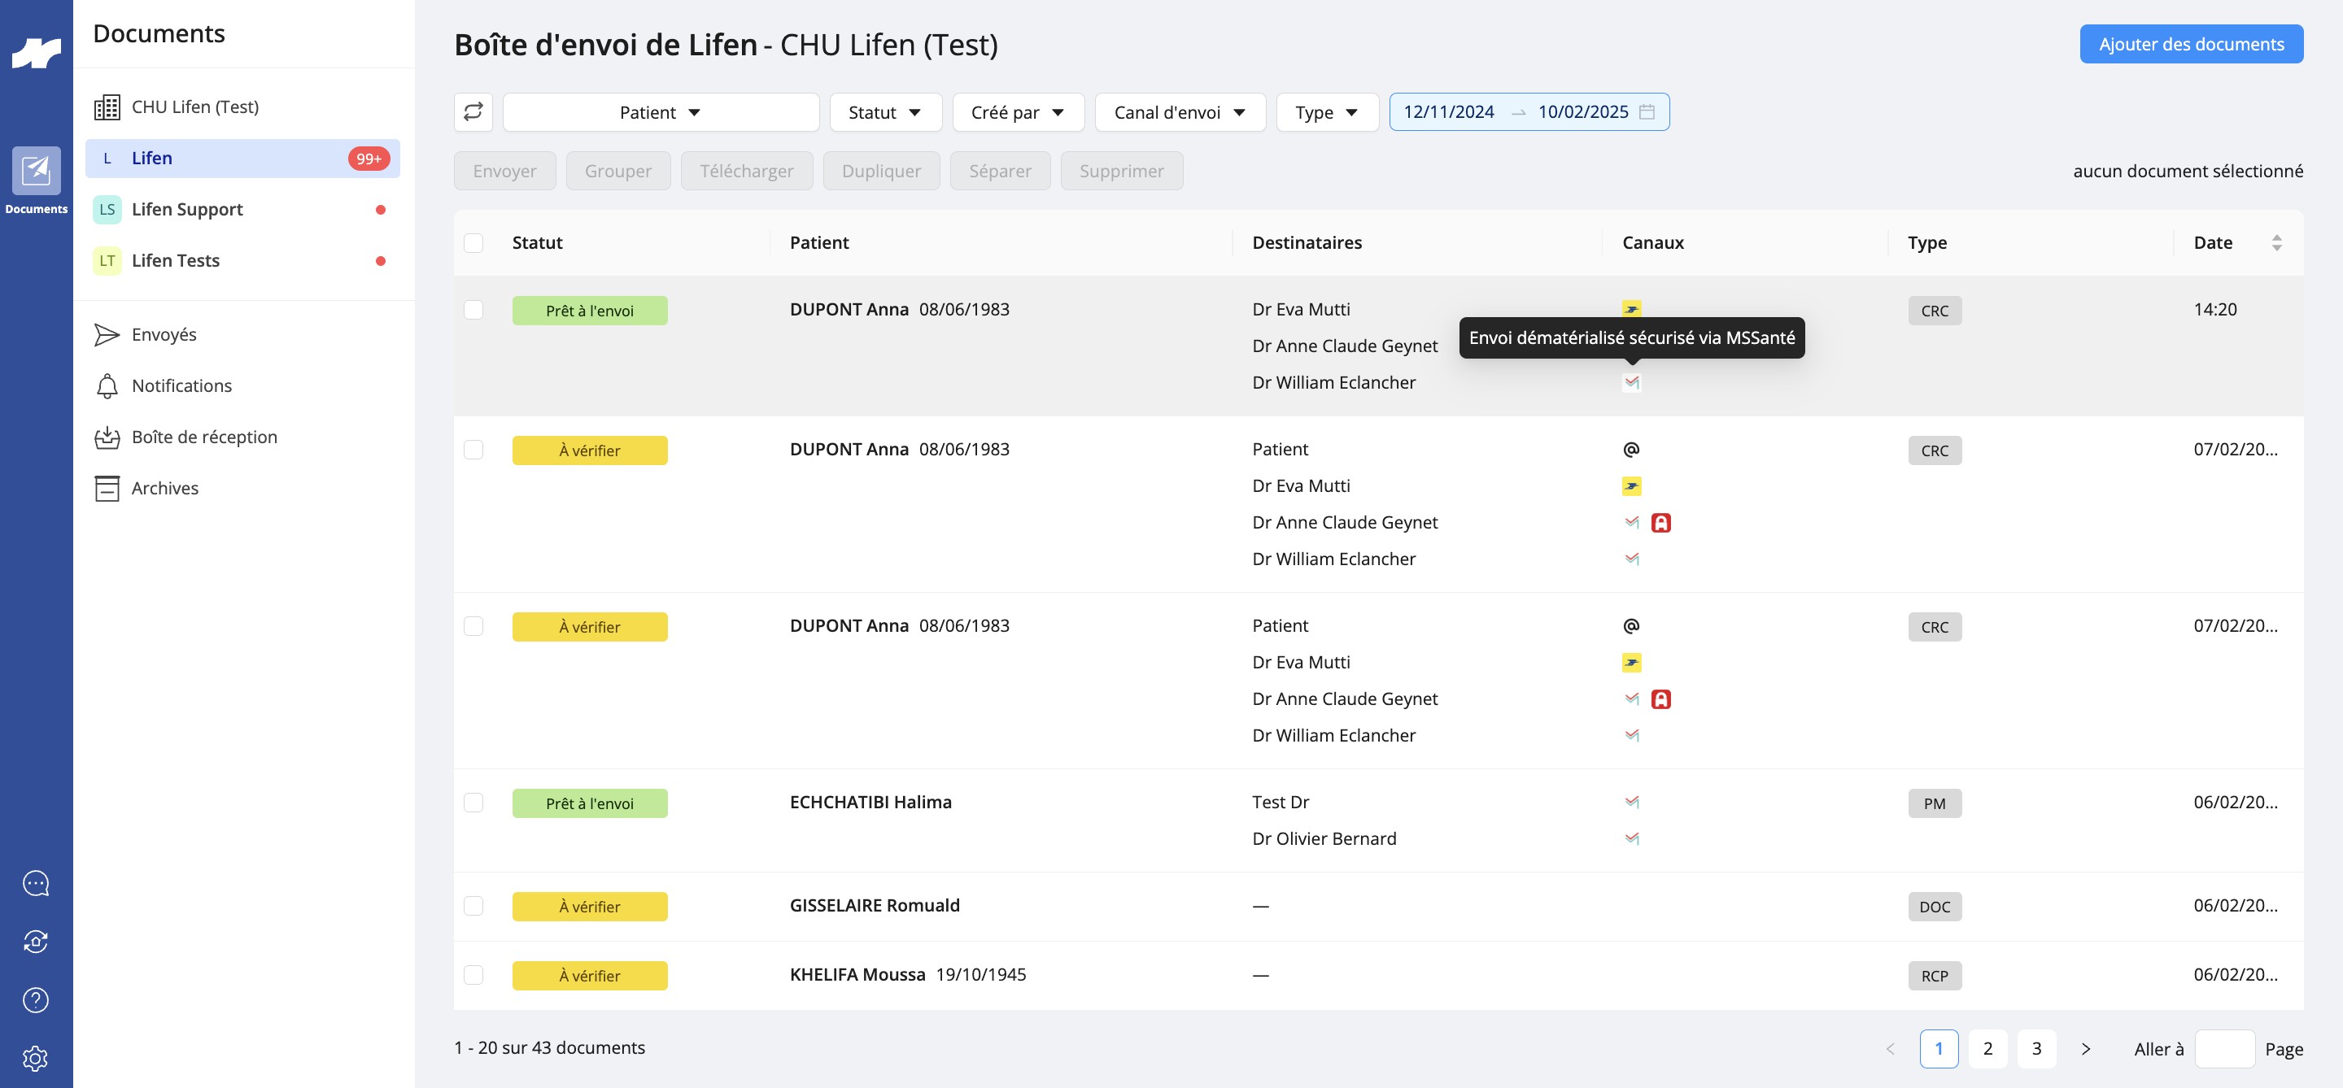This screenshot has width=2343, height=1088.
Task: Click the Grouper button
Action: [617, 171]
